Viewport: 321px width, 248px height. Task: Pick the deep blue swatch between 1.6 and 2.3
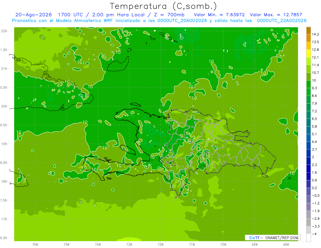308,169
